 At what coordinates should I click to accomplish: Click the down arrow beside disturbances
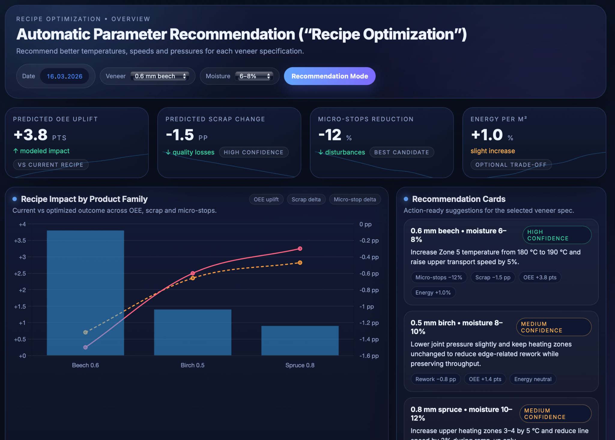(321, 152)
